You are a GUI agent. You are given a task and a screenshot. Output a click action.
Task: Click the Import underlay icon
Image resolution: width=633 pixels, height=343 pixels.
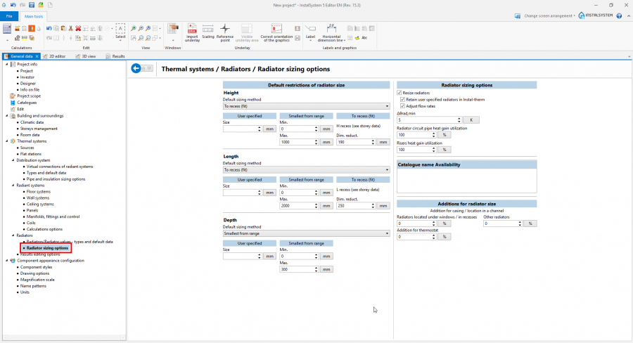[192, 30]
